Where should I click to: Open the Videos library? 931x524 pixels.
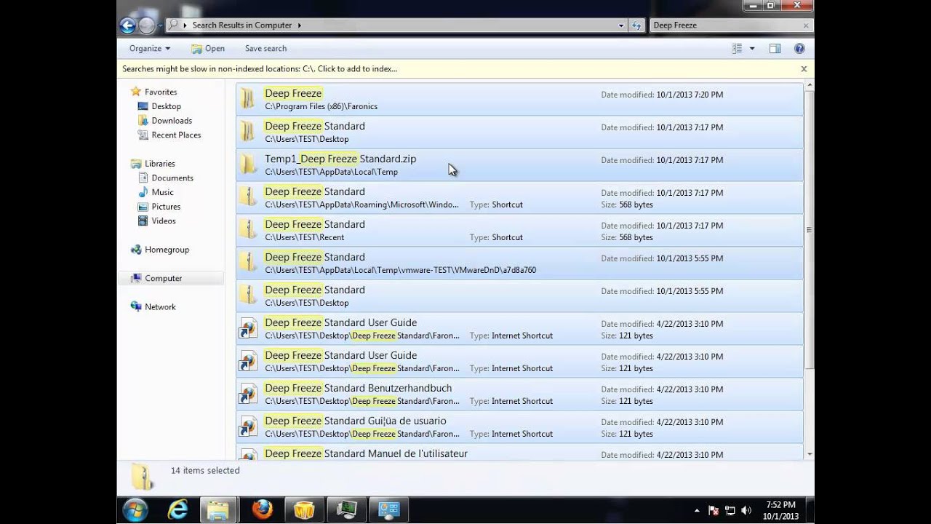(164, 221)
